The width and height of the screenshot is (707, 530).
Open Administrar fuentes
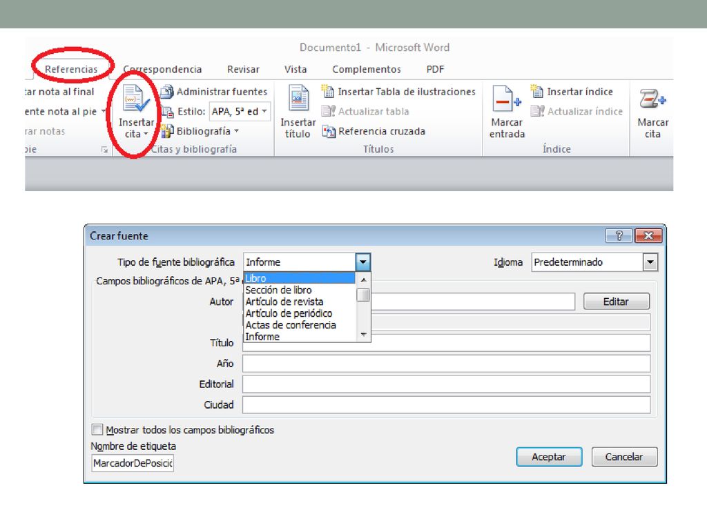coord(214,92)
